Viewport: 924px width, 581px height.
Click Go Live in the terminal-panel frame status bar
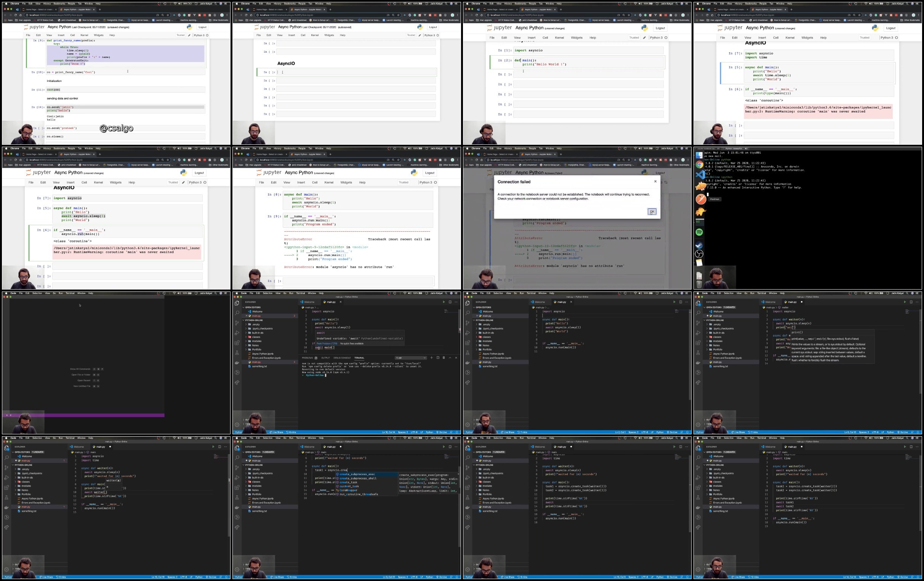pos(442,432)
